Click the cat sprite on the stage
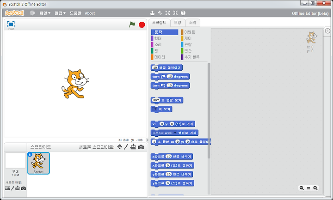The height and width of the screenshot is (200, 333). [x=75, y=84]
